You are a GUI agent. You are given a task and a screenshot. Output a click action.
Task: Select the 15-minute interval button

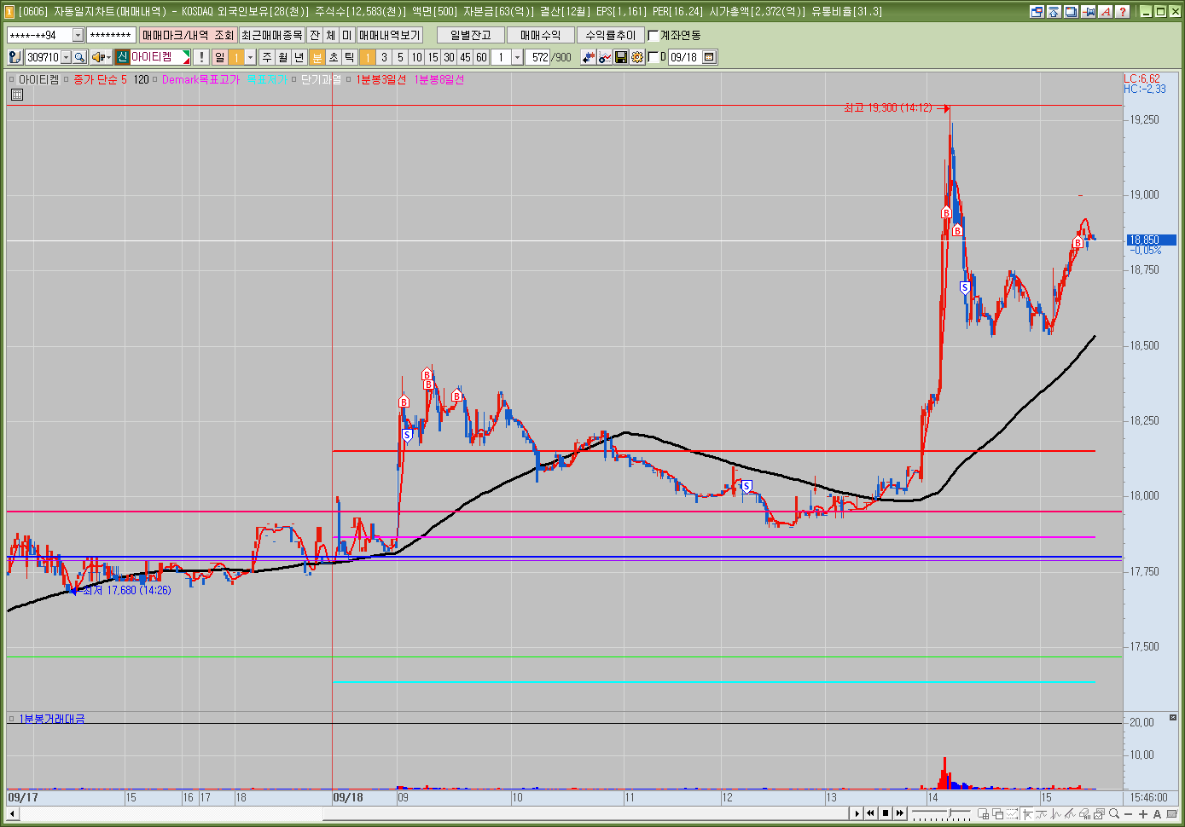coord(433,57)
